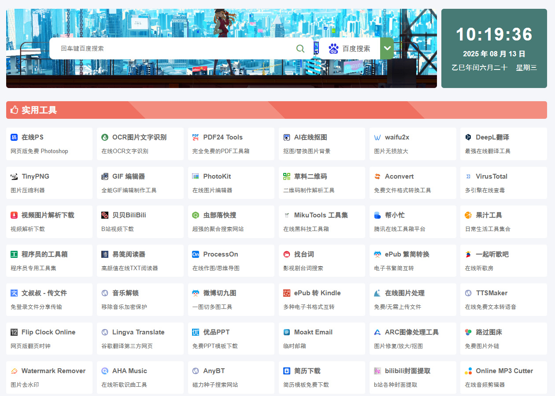Click the Watermark Remover eraser icon
The height and width of the screenshot is (396, 555).
click(14, 371)
